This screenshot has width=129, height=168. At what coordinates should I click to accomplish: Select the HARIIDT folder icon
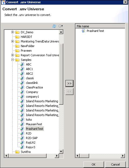pos(17,37)
